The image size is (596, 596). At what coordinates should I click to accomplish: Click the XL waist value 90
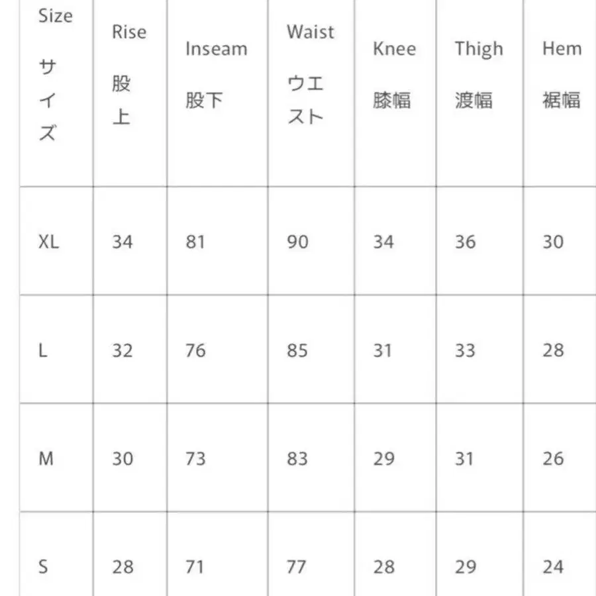click(x=297, y=242)
